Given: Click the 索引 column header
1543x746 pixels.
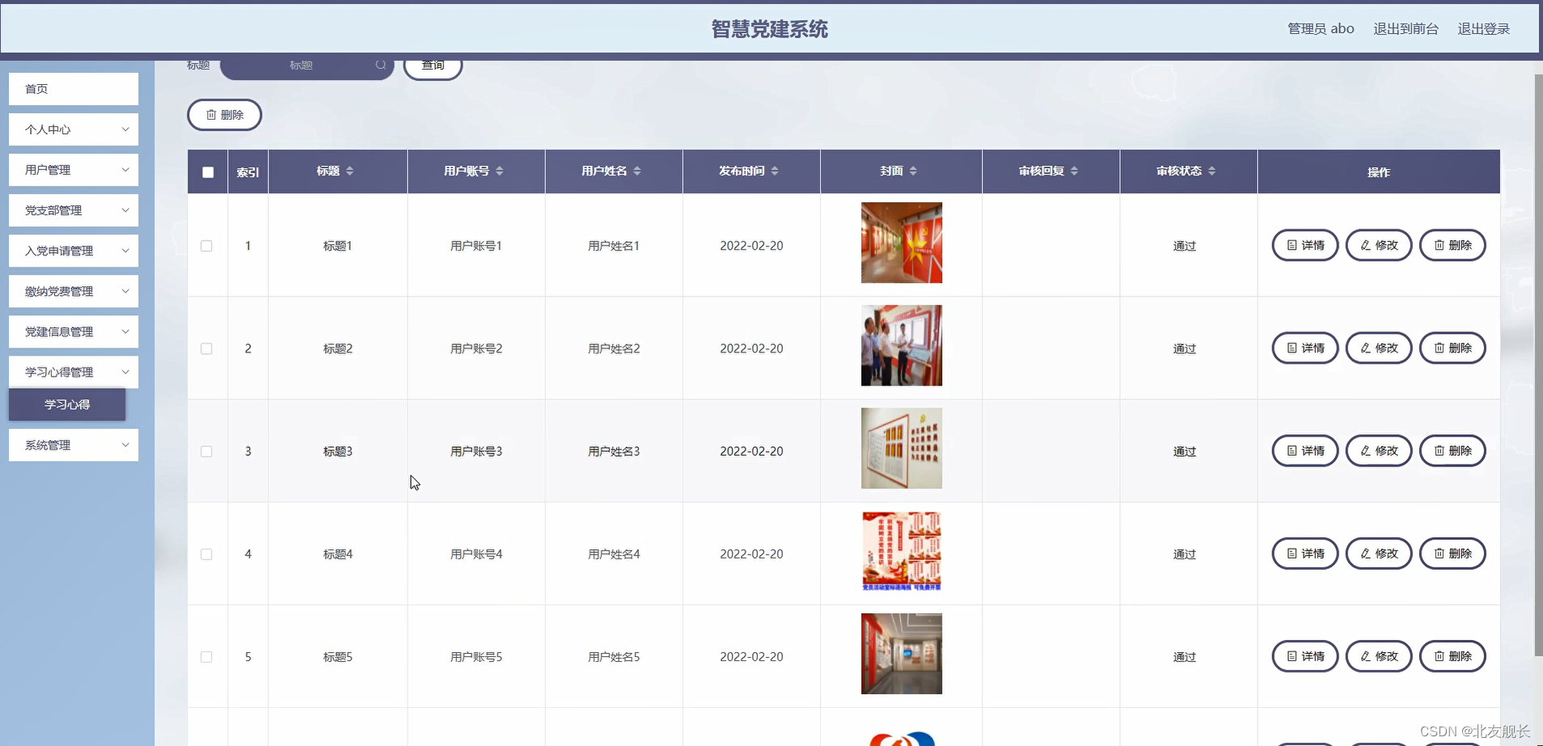Looking at the screenshot, I should coord(247,172).
